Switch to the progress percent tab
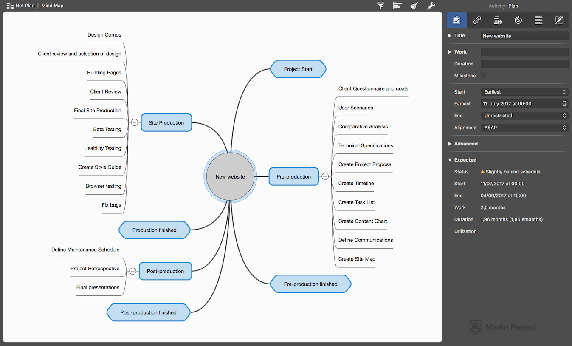Screen dimensions: 572x346 [518, 20]
